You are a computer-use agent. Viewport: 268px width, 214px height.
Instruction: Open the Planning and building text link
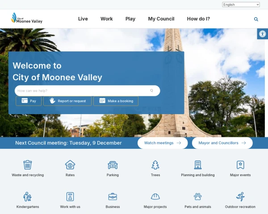(x=198, y=175)
